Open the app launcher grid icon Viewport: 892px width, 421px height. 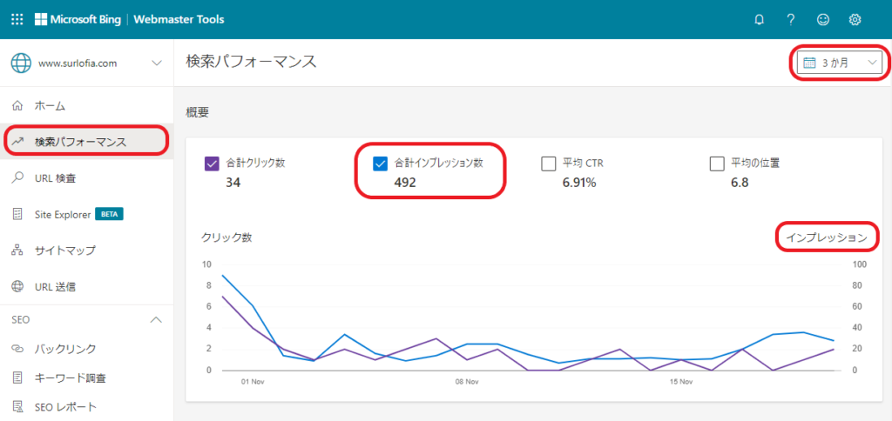click(x=17, y=19)
